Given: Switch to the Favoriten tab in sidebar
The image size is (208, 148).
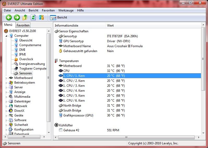Looking at the screenshot, I should 23,25.
